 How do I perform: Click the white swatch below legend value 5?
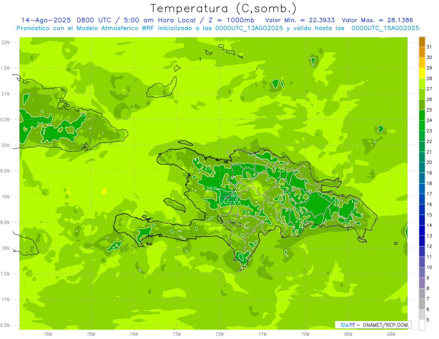pos(422,325)
